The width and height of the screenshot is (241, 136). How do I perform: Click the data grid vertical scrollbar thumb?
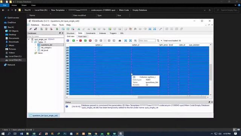coord(210,72)
